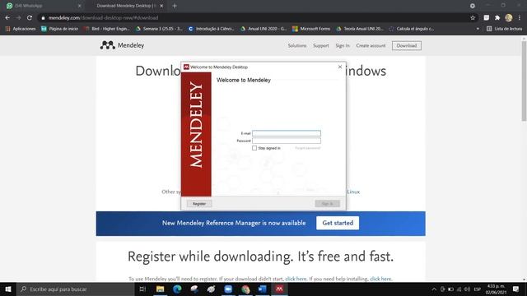Open Task View on the taskbar

[x=142, y=289]
